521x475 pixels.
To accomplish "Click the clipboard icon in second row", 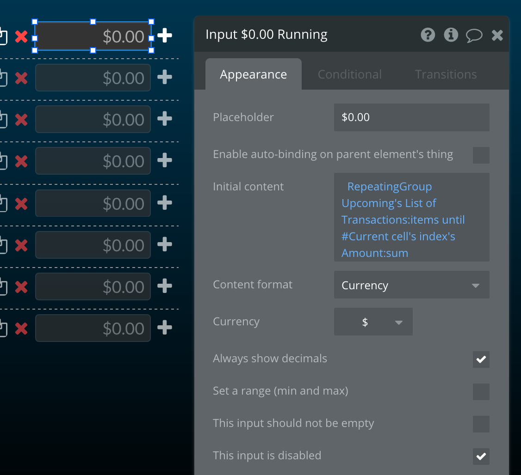I will click(3, 79).
